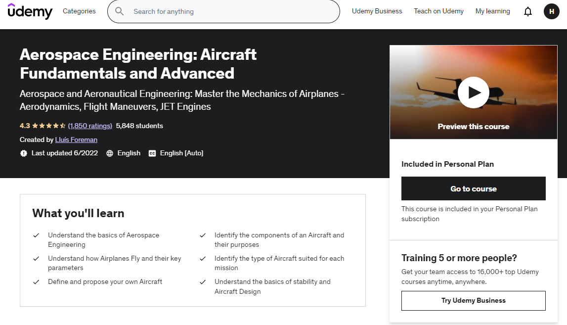The width and height of the screenshot is (567, 325).
Task: Click the search magnifier icon
Action: click(x=119, y=11)
